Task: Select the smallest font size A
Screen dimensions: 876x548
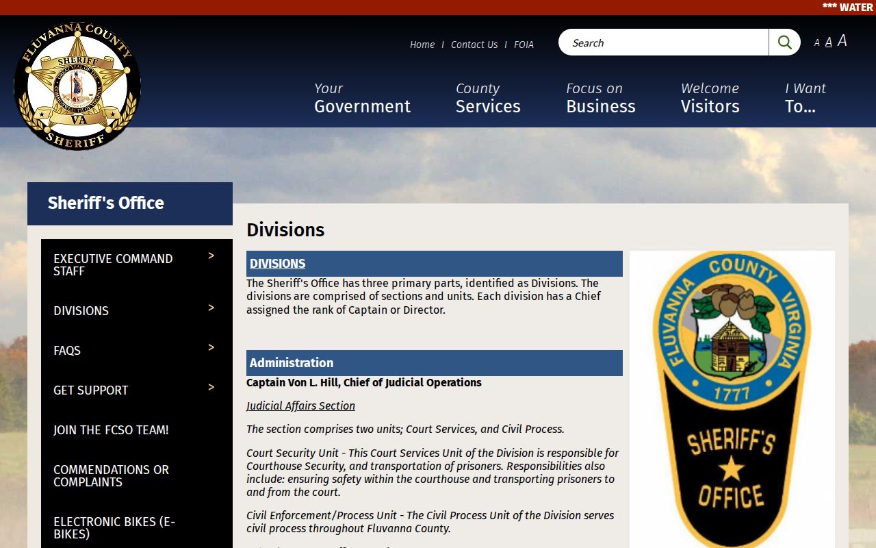Action: (816, 43)
